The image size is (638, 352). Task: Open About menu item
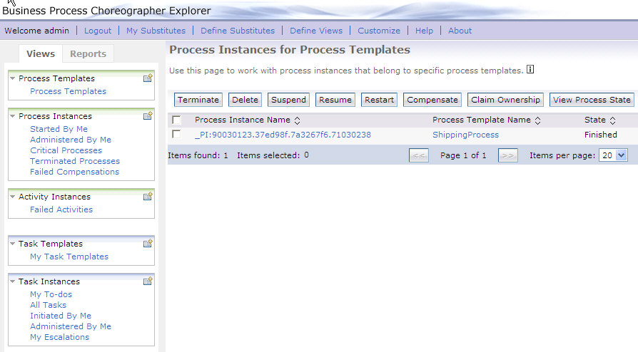click(460, 31)
